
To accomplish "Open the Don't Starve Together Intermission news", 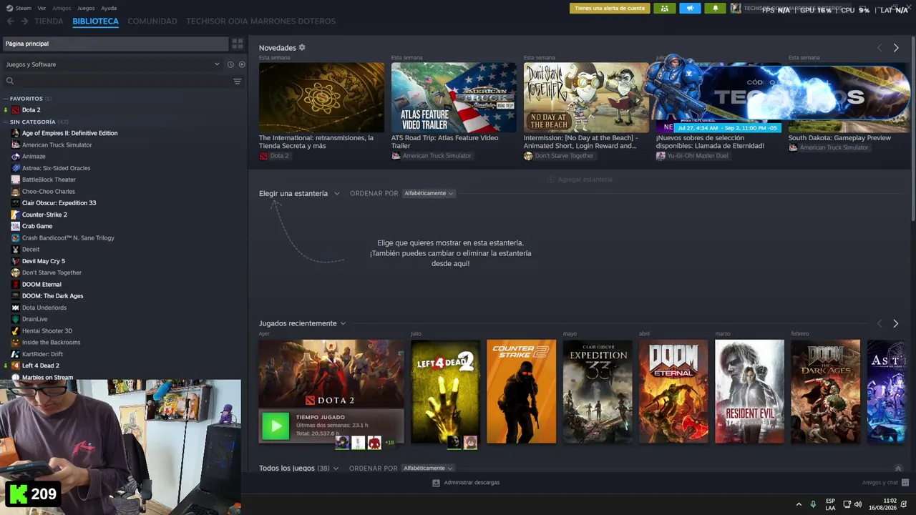I will pyautogui.click(x=586, y=97).
